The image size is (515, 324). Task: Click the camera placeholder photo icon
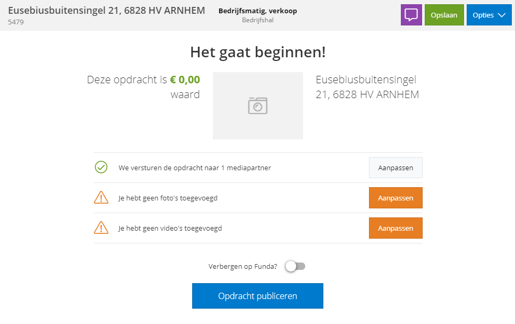(x=258, y=106)
